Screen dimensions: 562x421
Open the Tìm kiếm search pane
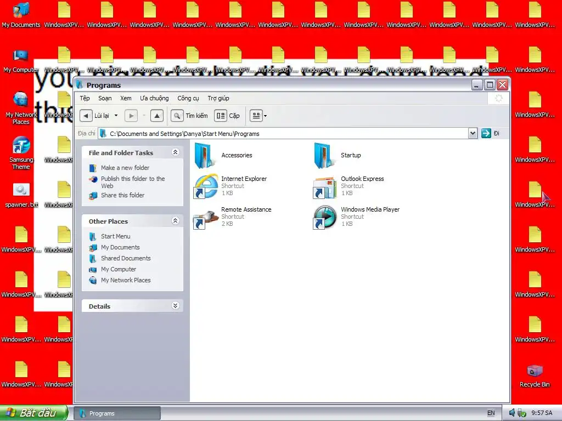pyautogui.click(x=189, y=116)
